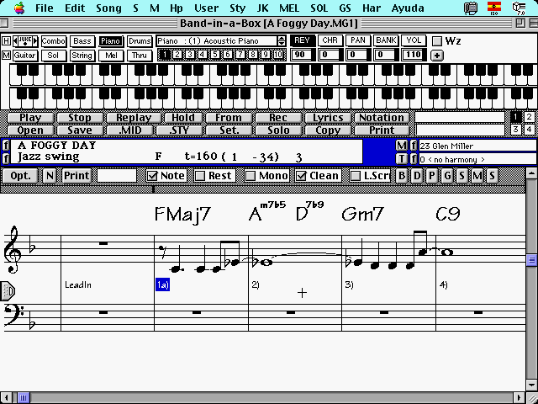Viewport: 538px width, 404px height.
Task: Click the first S track button after G
Action: pyautogui.click(x=462, y=176)
